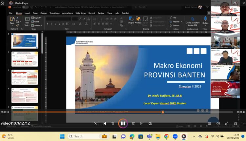The height and width of the screenshot is (141, 246).
Task: Open the Transitions ribbon tab
Action: (54, 13)
